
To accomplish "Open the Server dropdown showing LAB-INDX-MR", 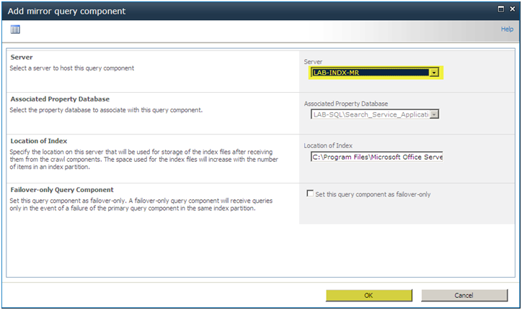I will click(370, 73).
